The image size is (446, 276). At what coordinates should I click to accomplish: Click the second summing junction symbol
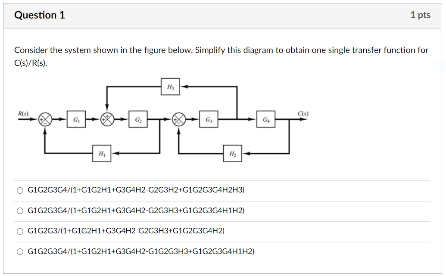[106, 119]
